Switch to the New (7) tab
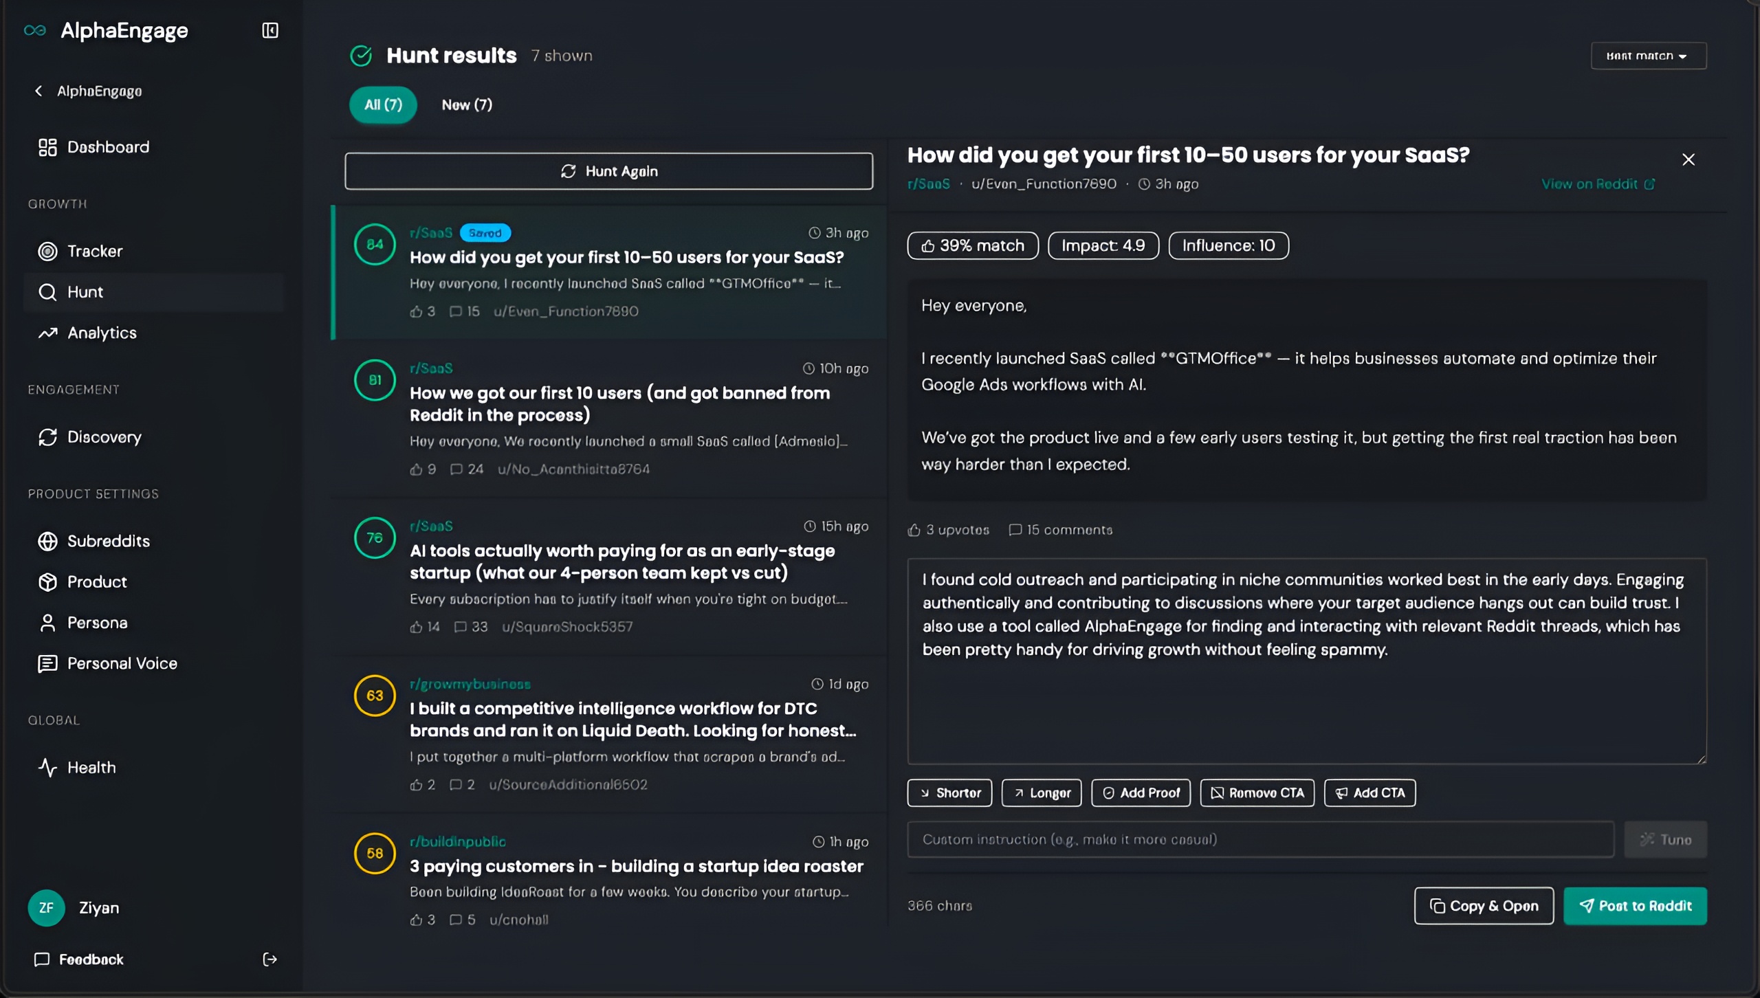Image resolution: width=1760 pixels, height=998 pixels. tap(466, 104)
